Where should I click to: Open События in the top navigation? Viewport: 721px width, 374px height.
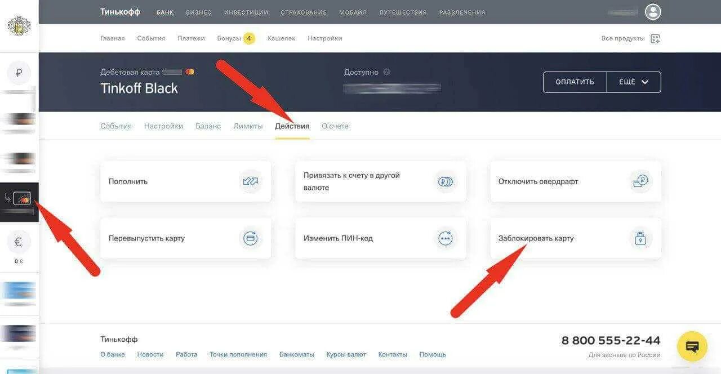click(151, 38)
